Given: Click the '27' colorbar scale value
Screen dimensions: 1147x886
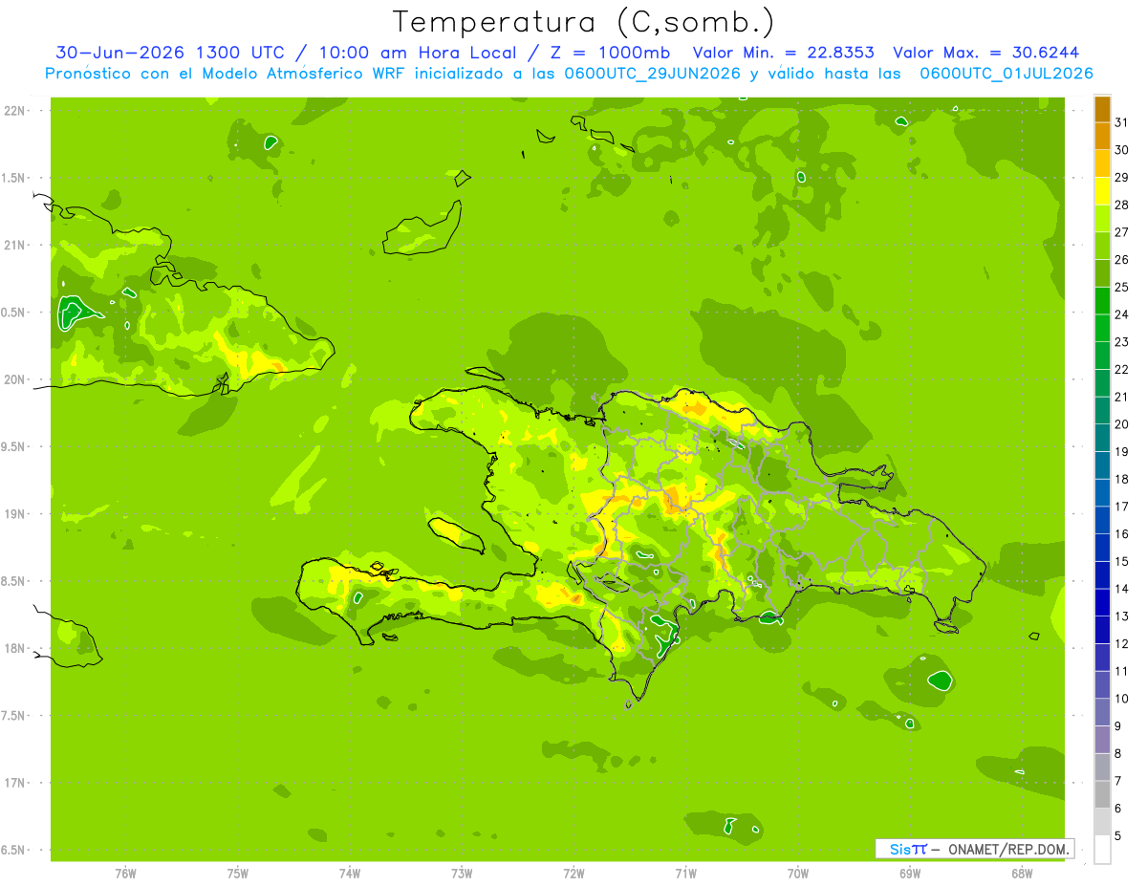Looking at the screenshot, I should tap(1122, 232).
